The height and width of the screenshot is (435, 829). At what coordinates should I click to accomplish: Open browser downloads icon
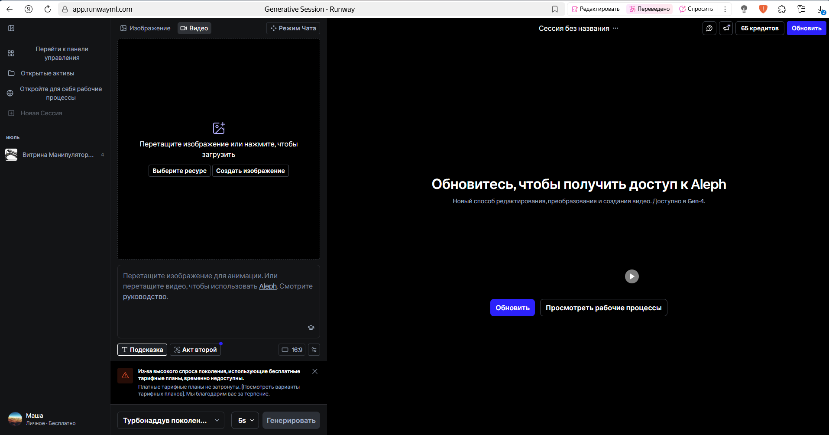pyautogui.click(x=821, y=10)
